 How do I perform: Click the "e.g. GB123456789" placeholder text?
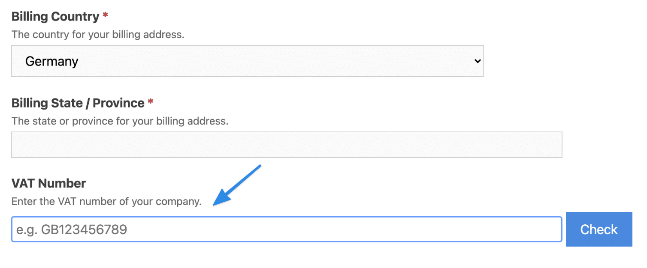72,230
